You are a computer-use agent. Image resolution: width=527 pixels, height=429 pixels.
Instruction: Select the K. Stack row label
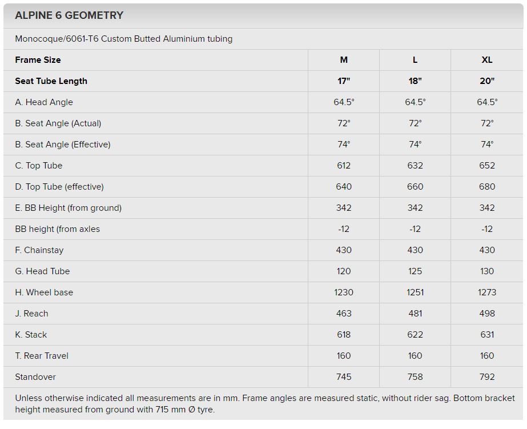pyautogui.click(x=31, y=335)
